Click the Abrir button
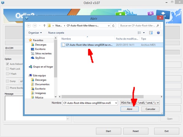Screen dimensions: 183x137 [129, 109]
